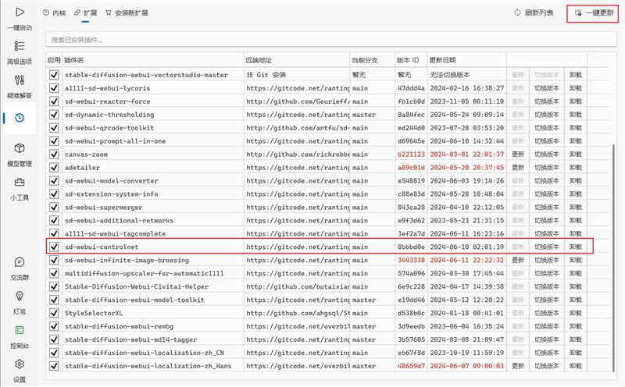The height and width of the screenshot is (387, 625).
Task: Click the lightbulb icon in sidebar
Action: coord(19,296)
